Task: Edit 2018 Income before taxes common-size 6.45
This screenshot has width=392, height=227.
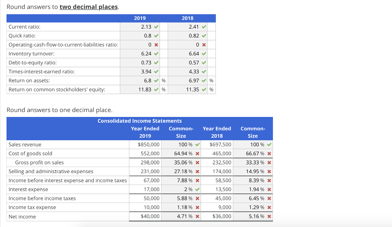Action: pos(253,199)
